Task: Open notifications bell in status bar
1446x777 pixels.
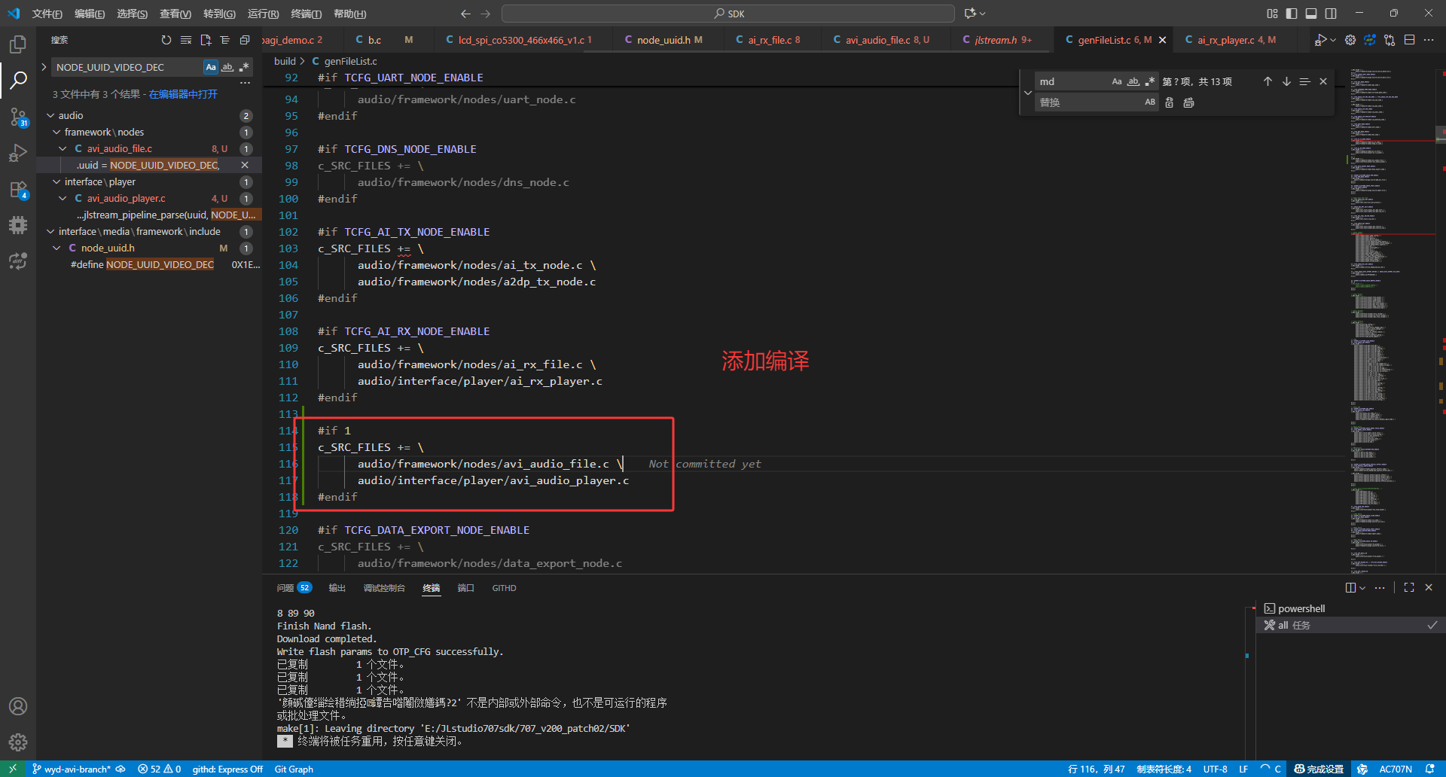Action: coord(1430,769)
